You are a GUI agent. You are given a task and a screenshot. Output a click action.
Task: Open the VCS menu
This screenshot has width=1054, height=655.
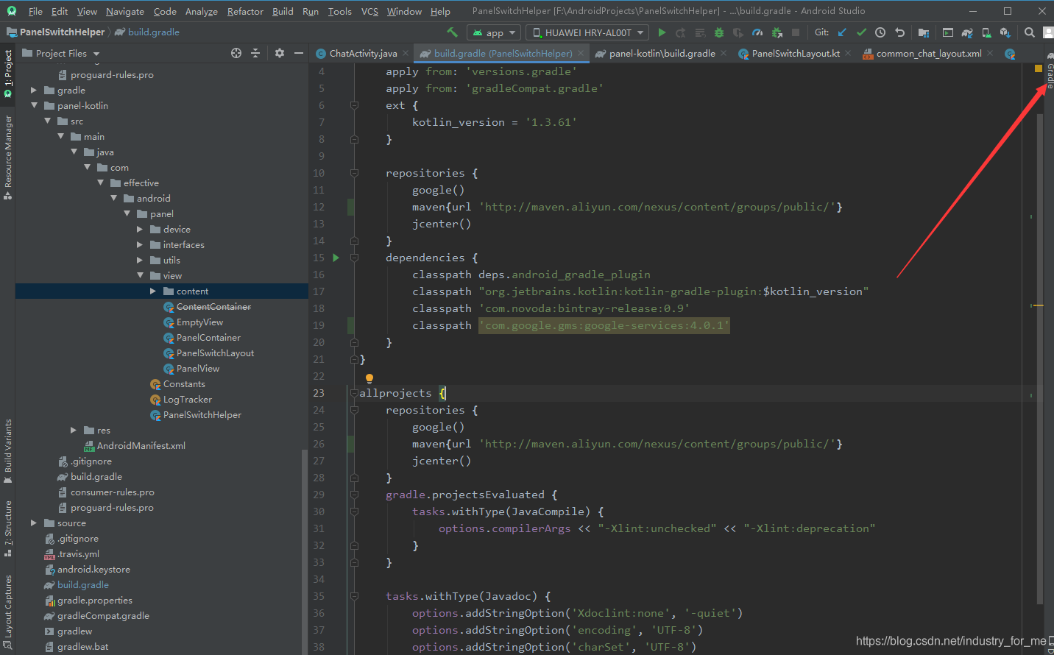[369, 11]
